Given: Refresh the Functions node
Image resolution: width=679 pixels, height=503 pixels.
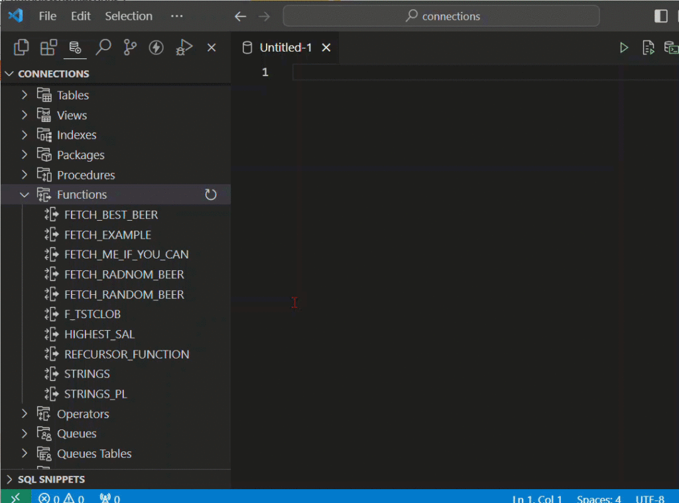Looking at the screenshot, I should coord(211,194).
